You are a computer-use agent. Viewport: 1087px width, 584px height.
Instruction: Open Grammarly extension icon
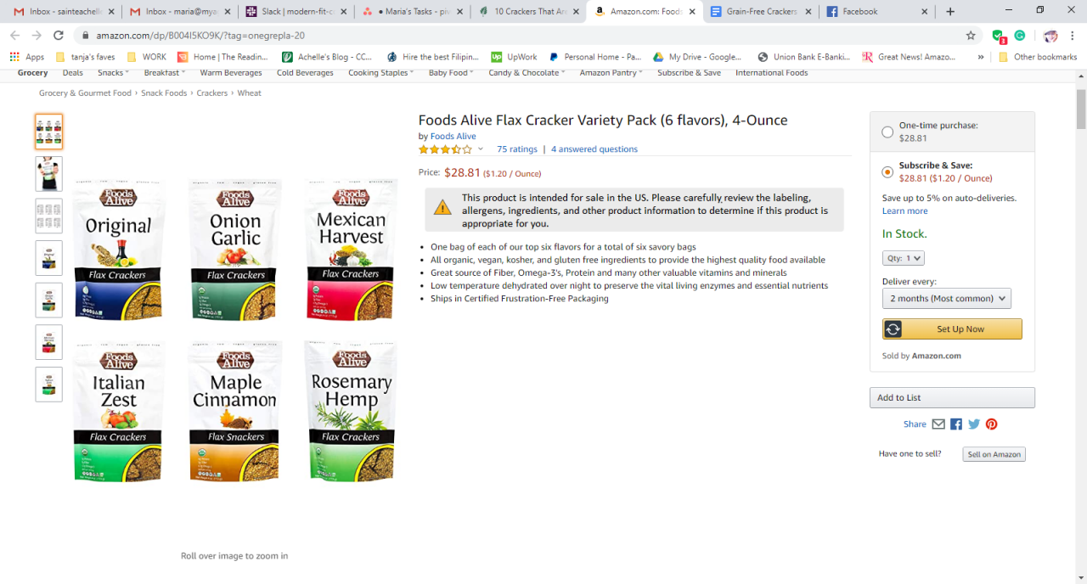coord(1020,36)
